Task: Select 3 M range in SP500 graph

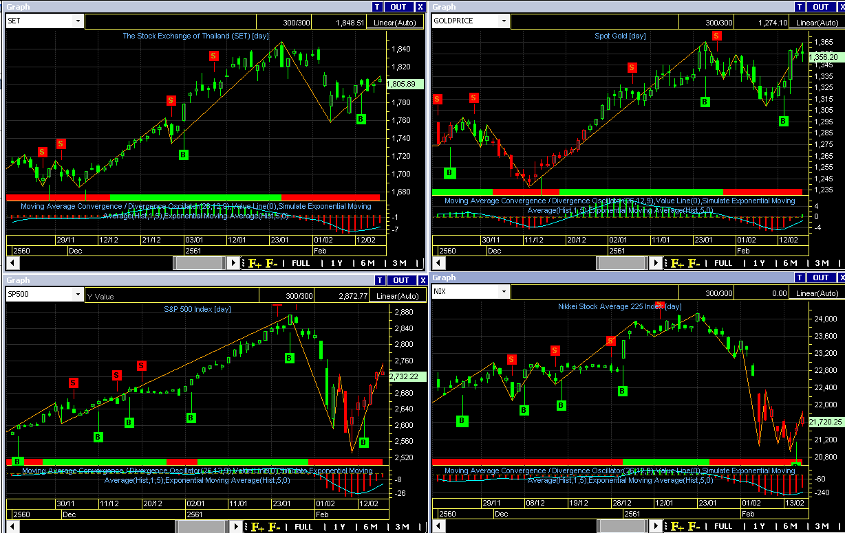Action: click(x=401, y=528)
